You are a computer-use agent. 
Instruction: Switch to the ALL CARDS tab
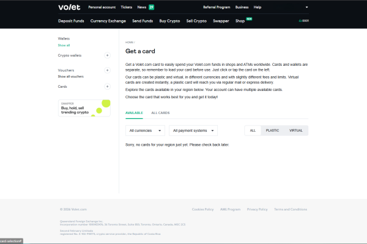point(160,113)
